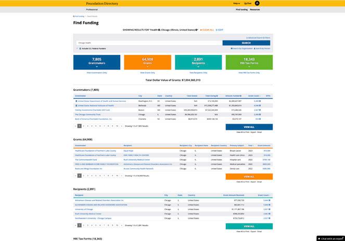The image size is (345, 241).
Task: Remove the Health search term filter
Action: 159,30
